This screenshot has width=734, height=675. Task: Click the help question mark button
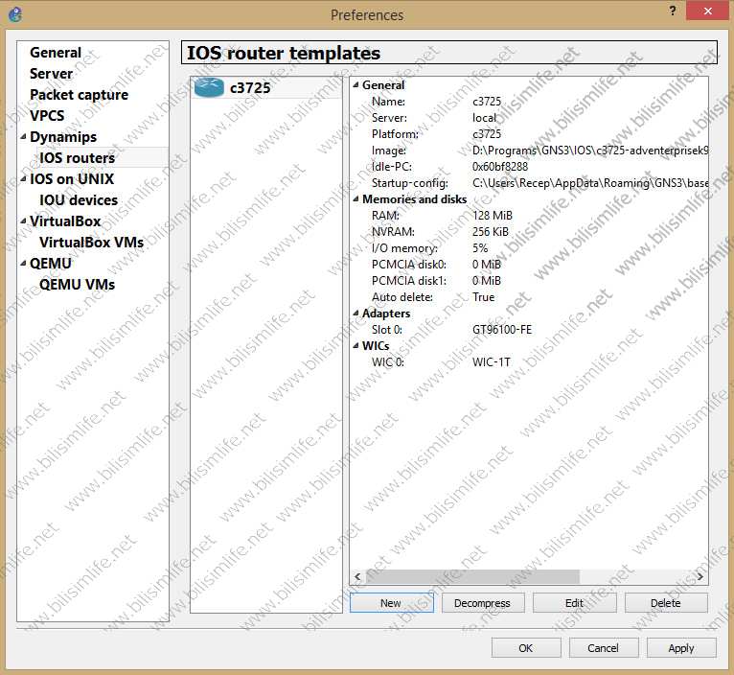point(673,11)
